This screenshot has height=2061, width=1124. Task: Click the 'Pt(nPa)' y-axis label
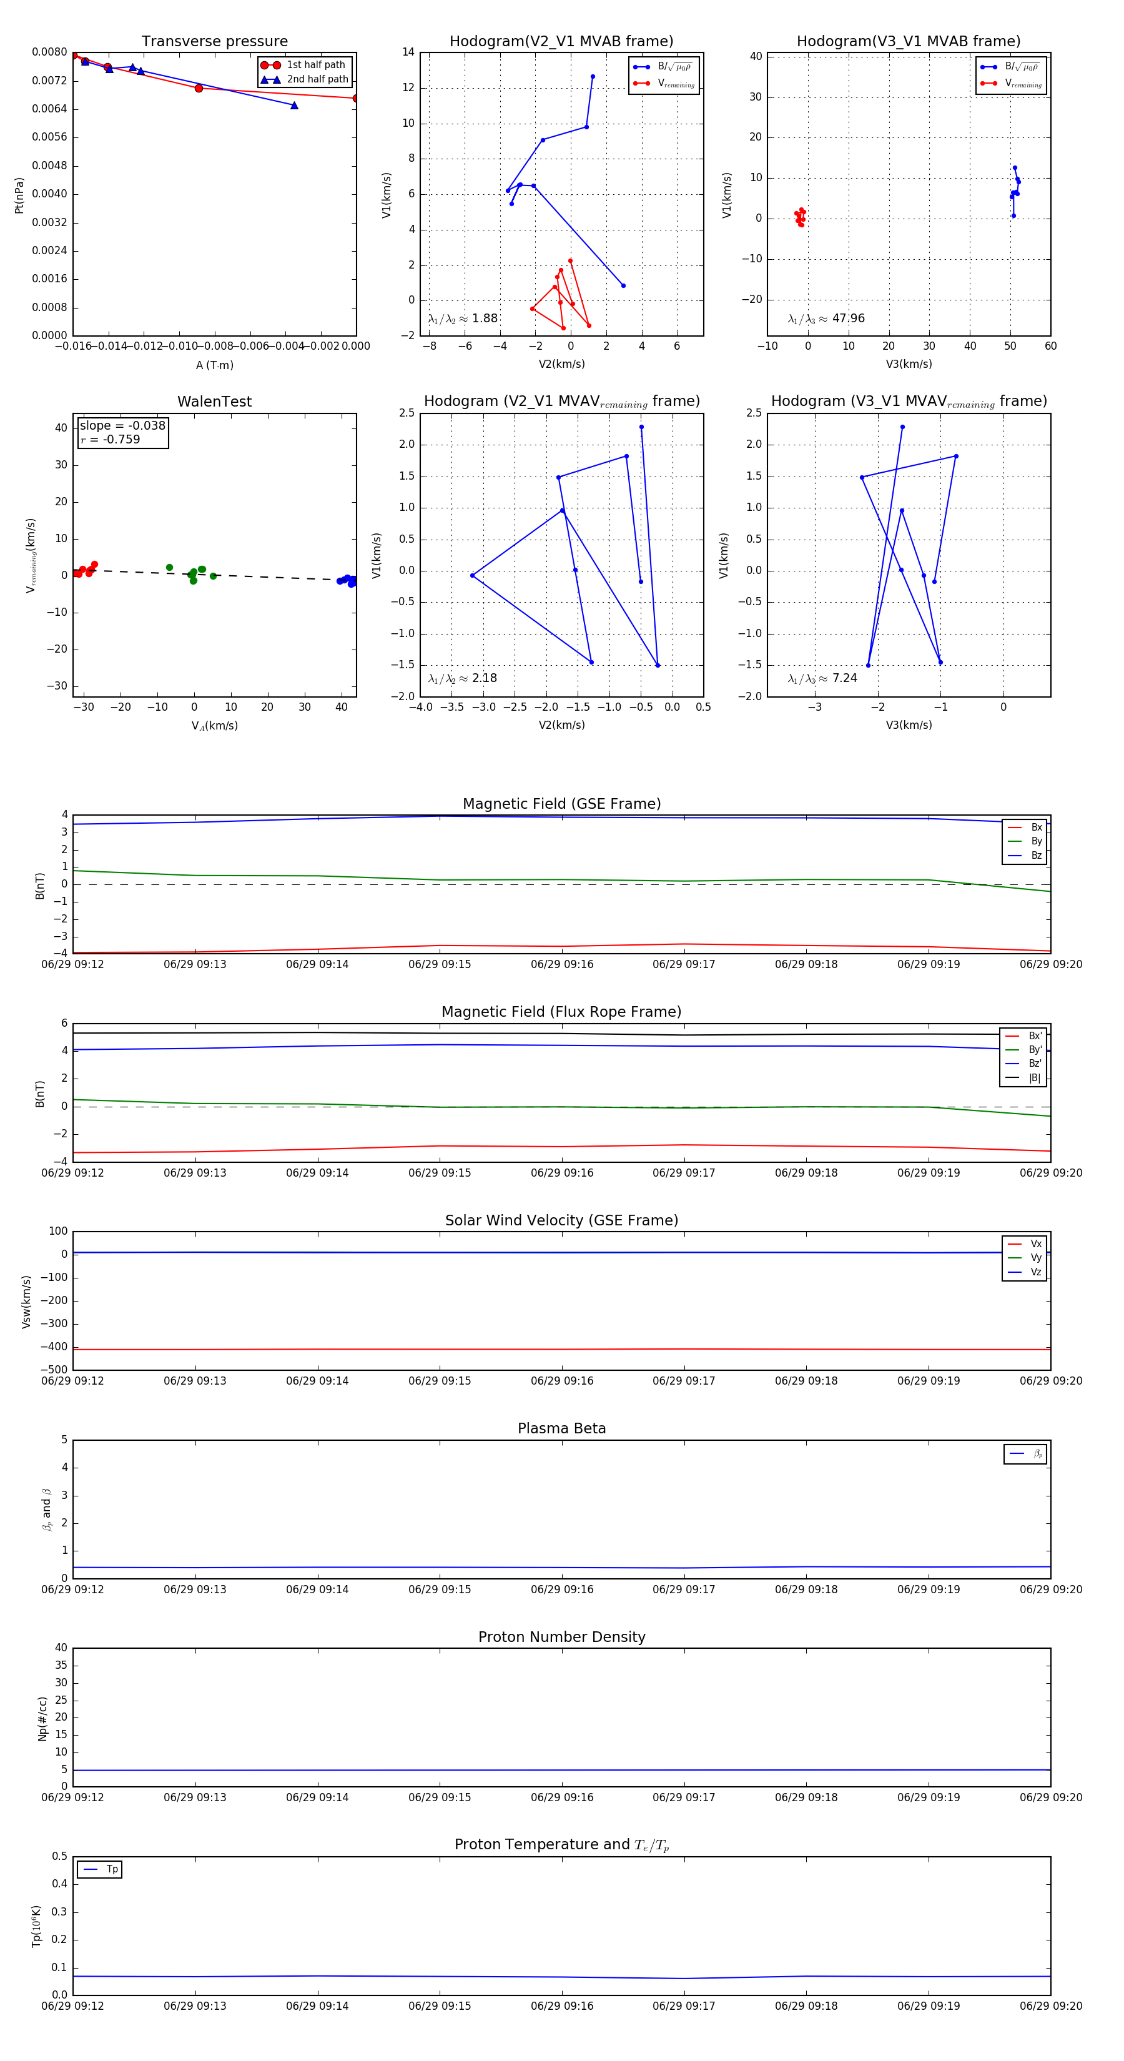[19, 195]
